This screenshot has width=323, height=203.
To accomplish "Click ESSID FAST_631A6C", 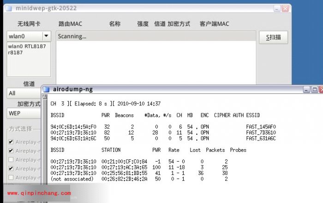I will (x=261, y=139).
